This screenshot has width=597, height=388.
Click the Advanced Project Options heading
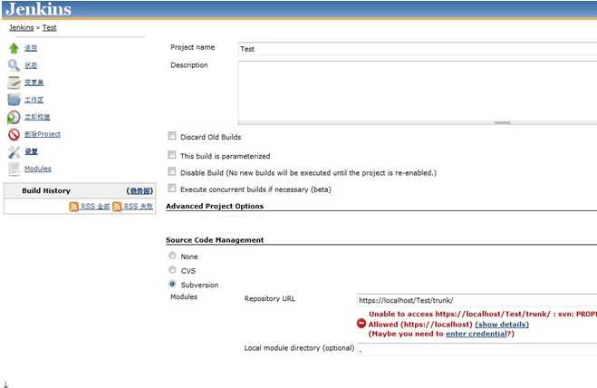point(215,206)
